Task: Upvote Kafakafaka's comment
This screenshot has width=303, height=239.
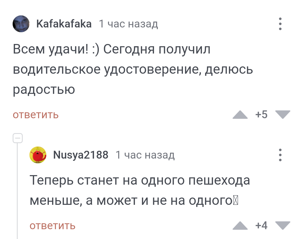Action: [x=240, y=115]
